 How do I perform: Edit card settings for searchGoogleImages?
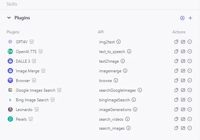point(183,90)
